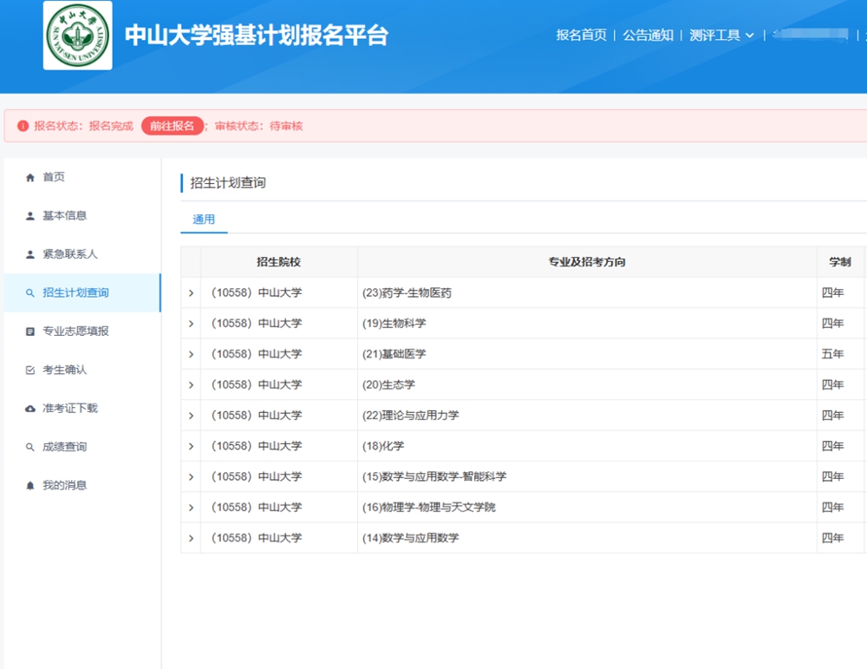Click the person icon beside 紧急联系人
The width and height of the screenshot is (867, 669).
point(30,254)
